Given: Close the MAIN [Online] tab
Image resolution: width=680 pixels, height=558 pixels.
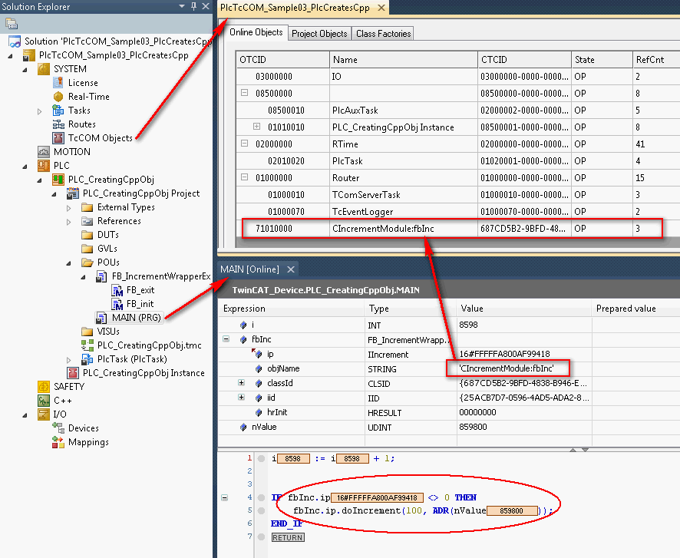Looking at the screenshot, I should [291, 269].
